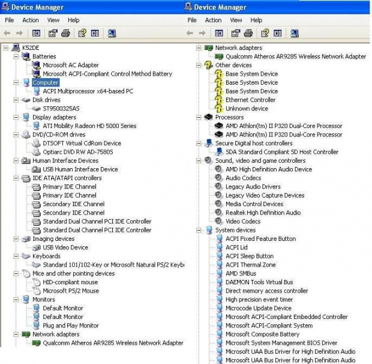This screenshot has height=364, width=372.
Task: Select Legacy Video Capture Devices
Action: coord(265,195)
